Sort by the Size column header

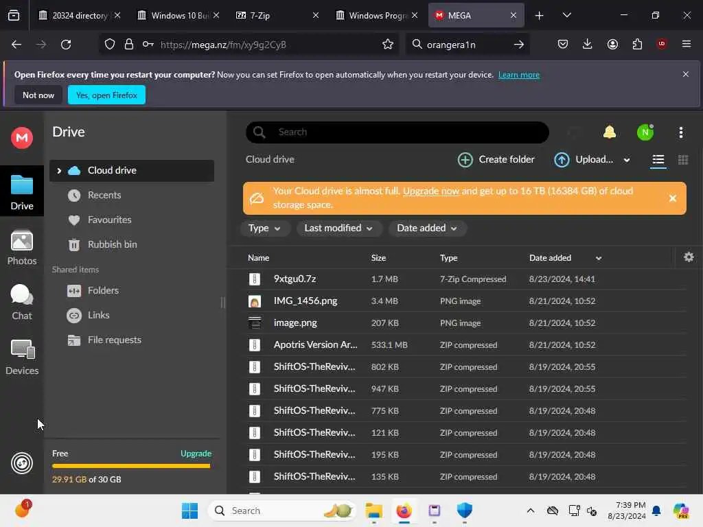[378, 258]
